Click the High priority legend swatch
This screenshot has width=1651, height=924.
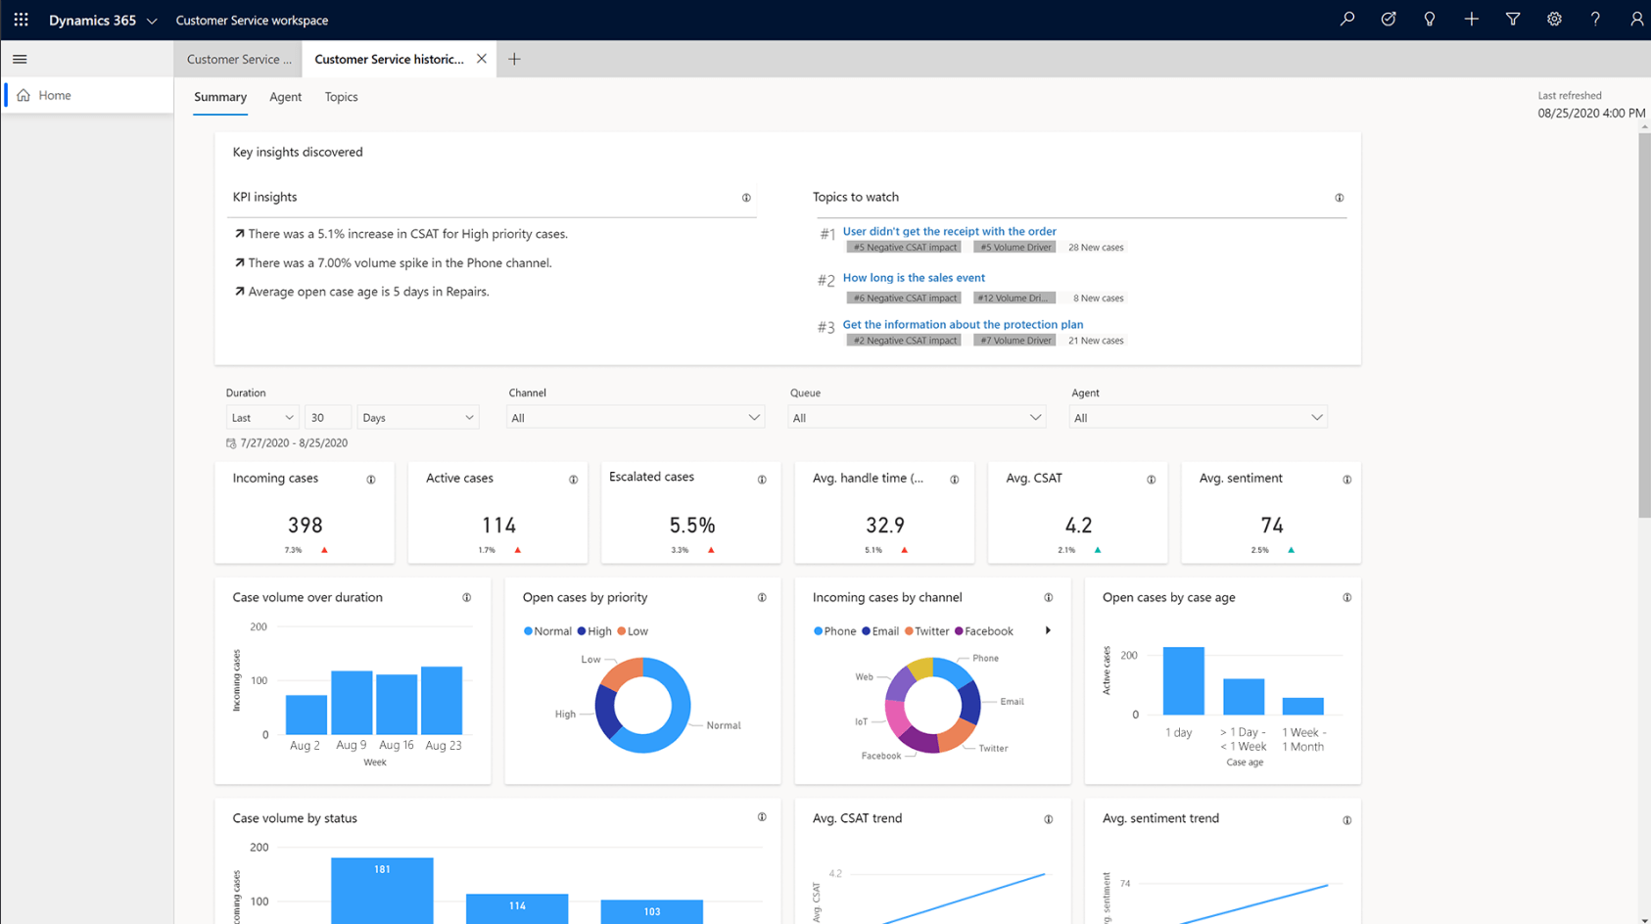[x=582, y=631]
